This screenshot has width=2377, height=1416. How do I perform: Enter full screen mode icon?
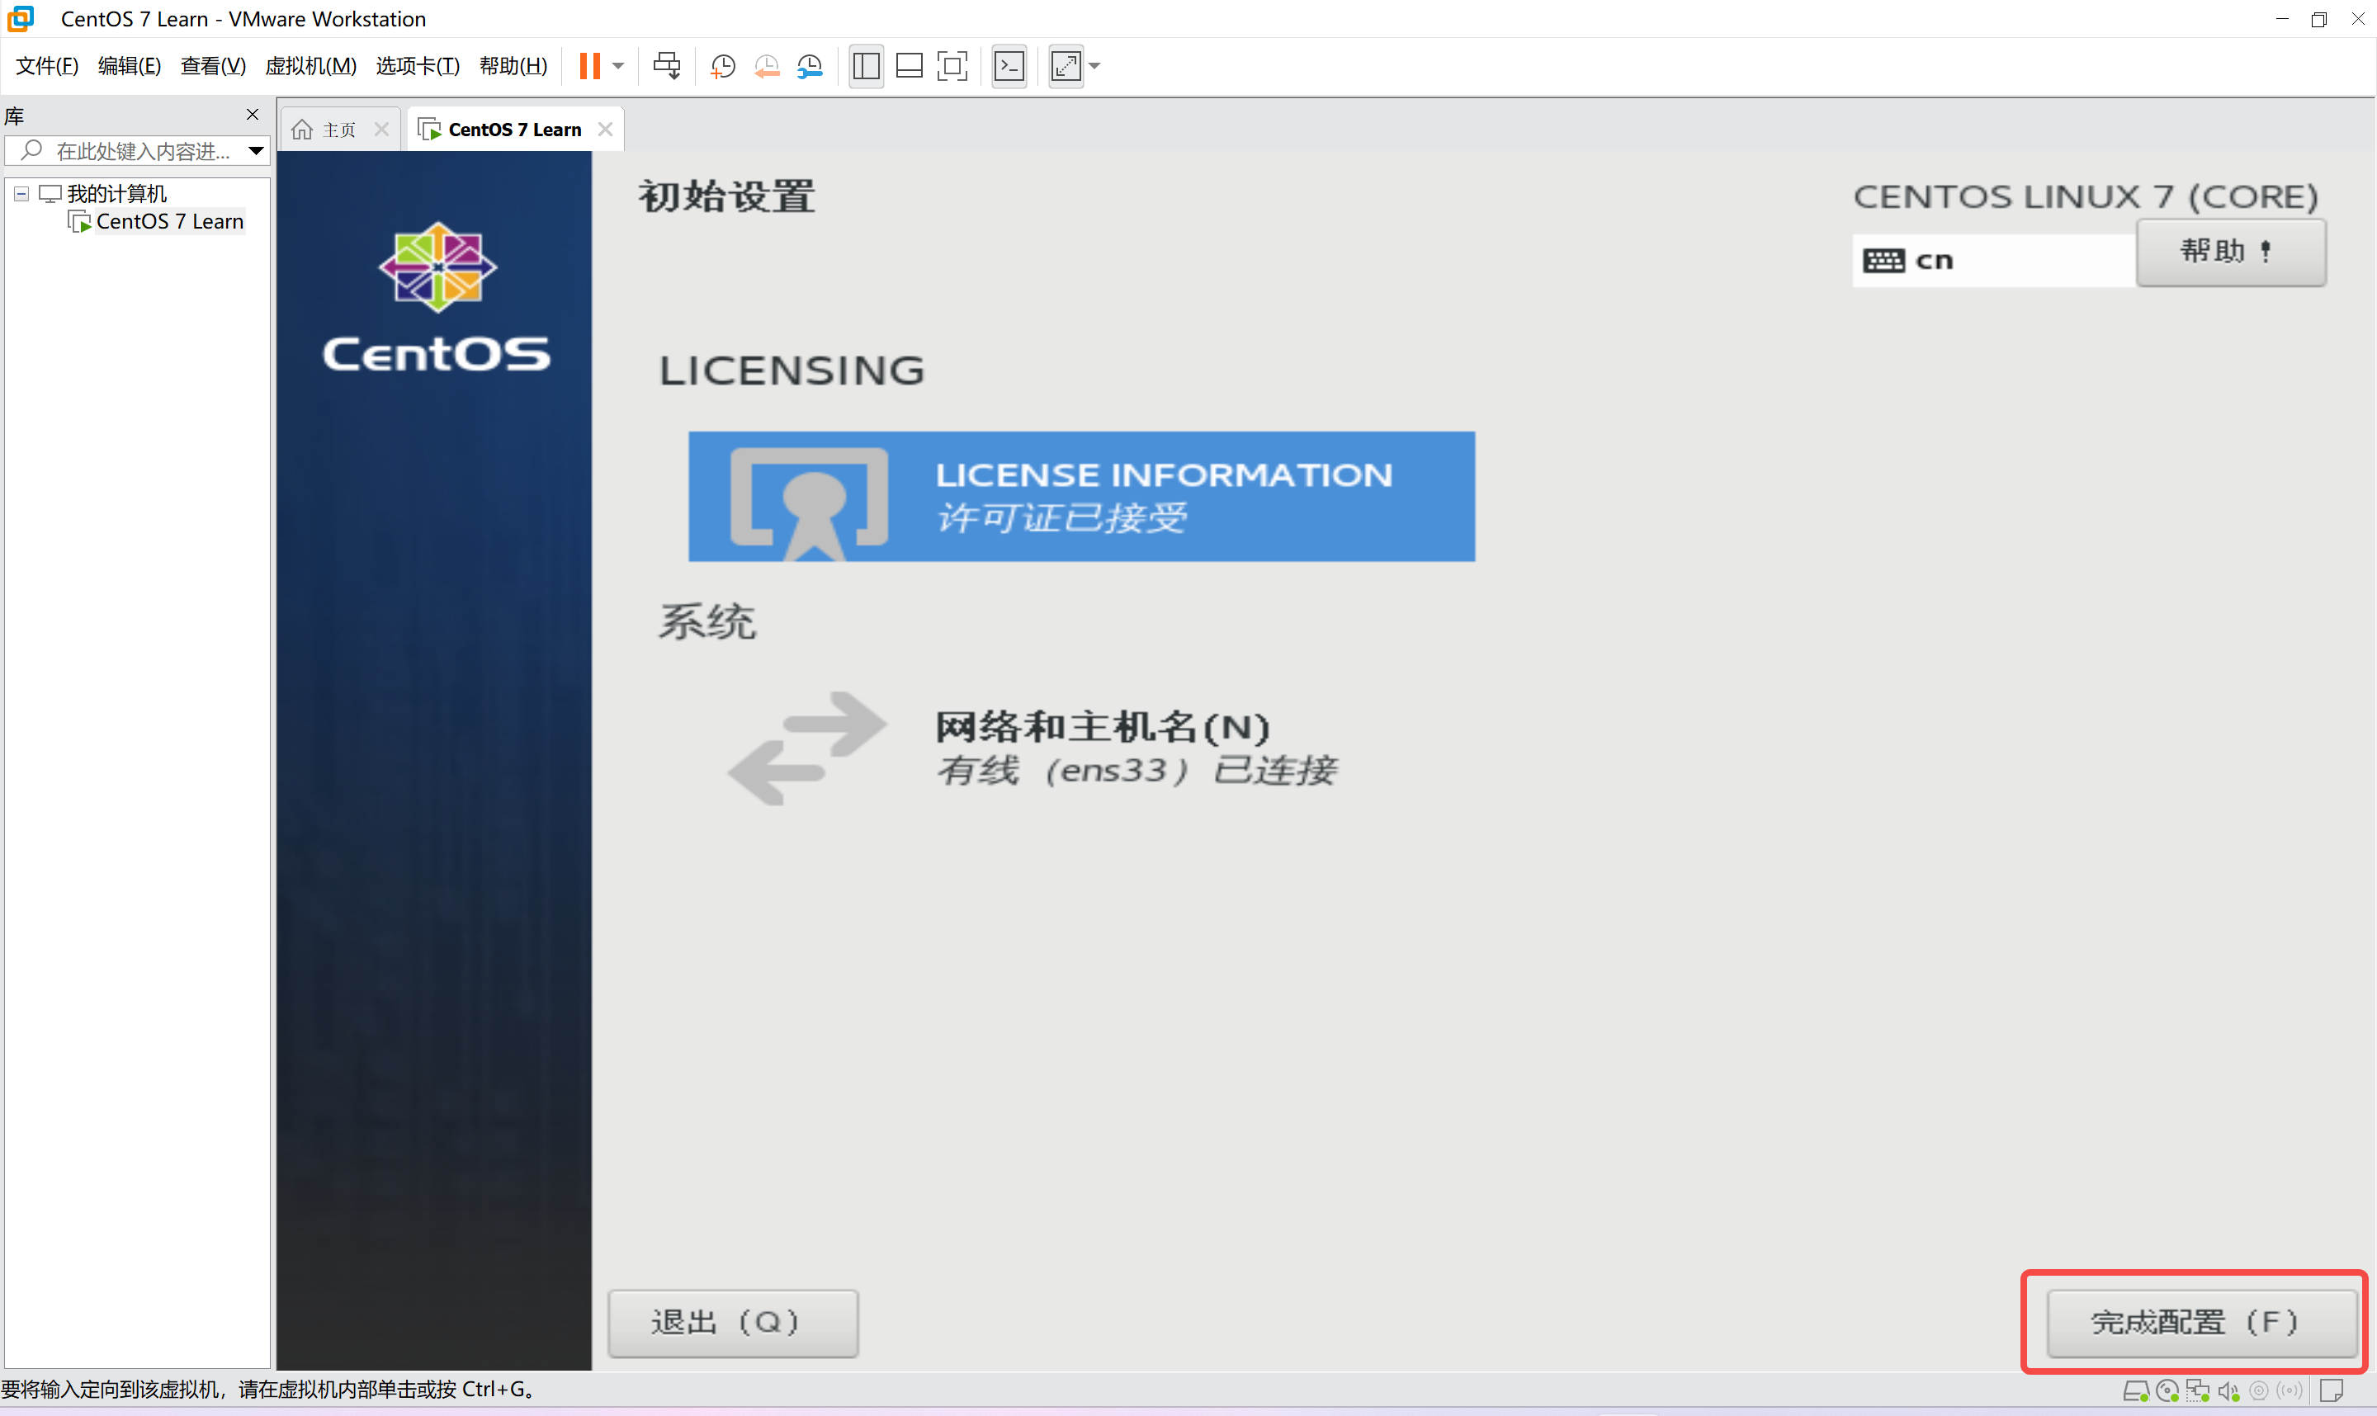click(x=952, y=66)
